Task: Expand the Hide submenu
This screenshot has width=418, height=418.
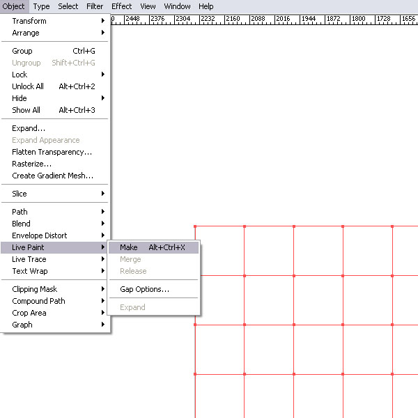Action: [x=55, y=98]
